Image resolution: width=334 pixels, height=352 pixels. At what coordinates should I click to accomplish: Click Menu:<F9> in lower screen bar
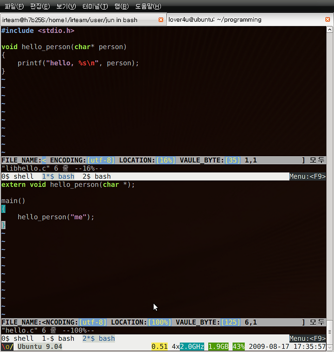click(x=308, y=338)
